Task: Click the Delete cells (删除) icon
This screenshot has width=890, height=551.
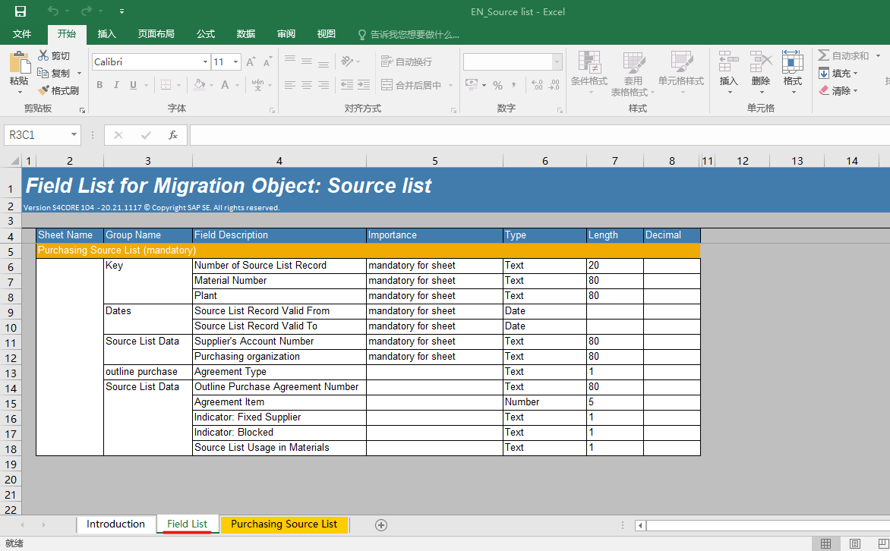Action: [x=761, y=61]
